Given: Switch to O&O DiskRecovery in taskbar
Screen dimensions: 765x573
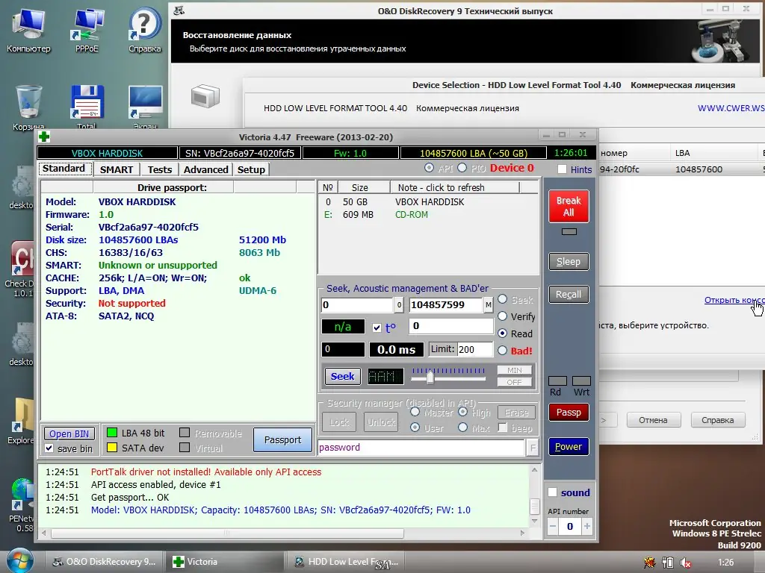Looking at the screenshot, I should (x=103, y=562).
